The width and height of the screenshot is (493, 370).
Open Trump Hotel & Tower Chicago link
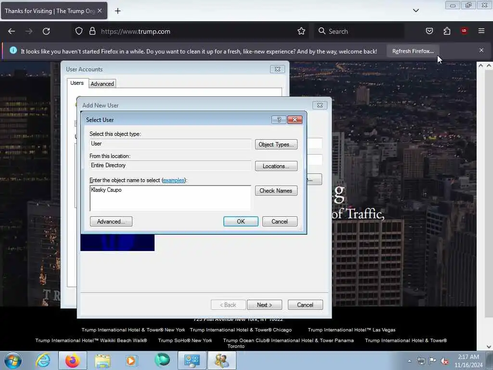(x=241, y=330)
